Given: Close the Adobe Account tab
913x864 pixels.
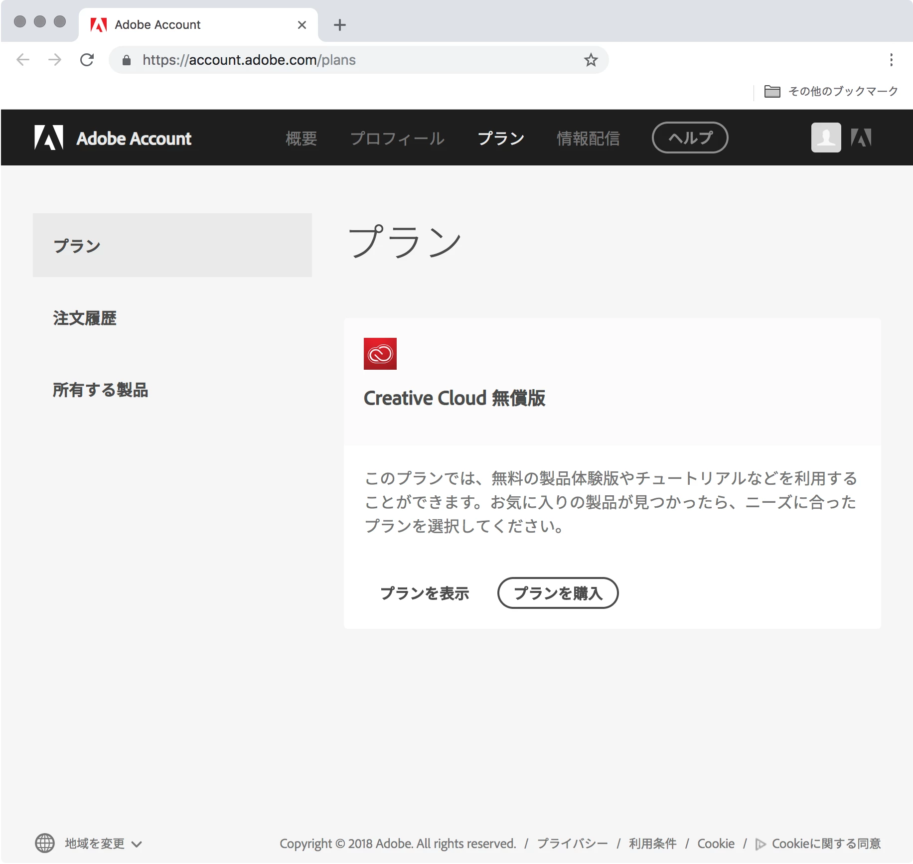Looking at the screenshot, I should pos(302,25).
